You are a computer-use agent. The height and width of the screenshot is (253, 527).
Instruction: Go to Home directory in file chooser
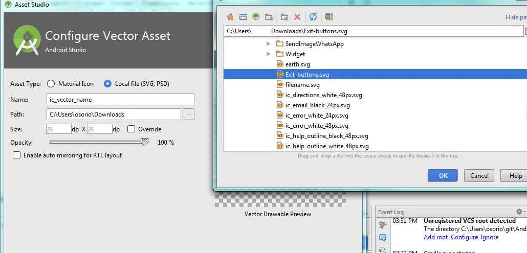[x=230, y=17]
